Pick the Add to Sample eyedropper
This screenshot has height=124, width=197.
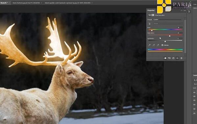154,45
